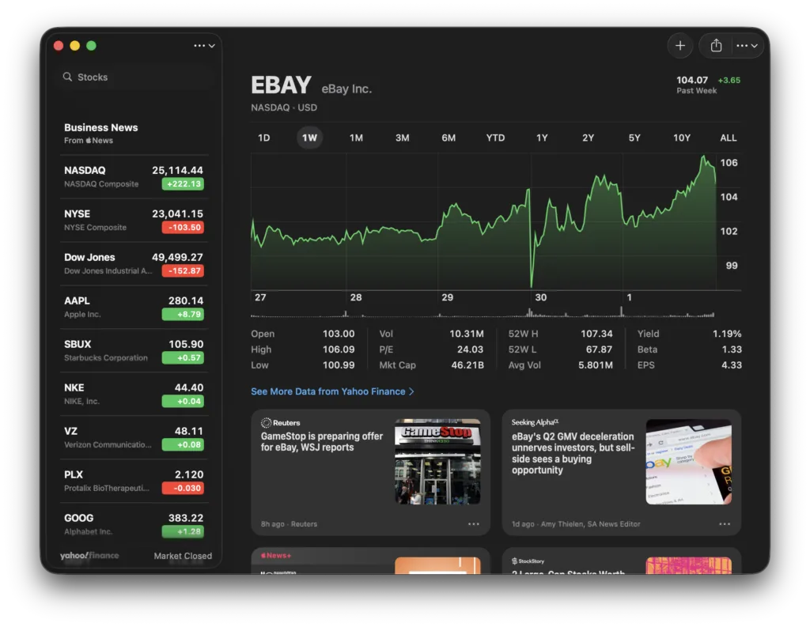Click the News+ card at bottom

370,561
